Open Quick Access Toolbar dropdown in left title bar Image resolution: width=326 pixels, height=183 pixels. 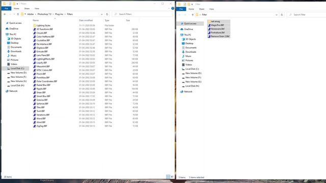pos(17,4)
